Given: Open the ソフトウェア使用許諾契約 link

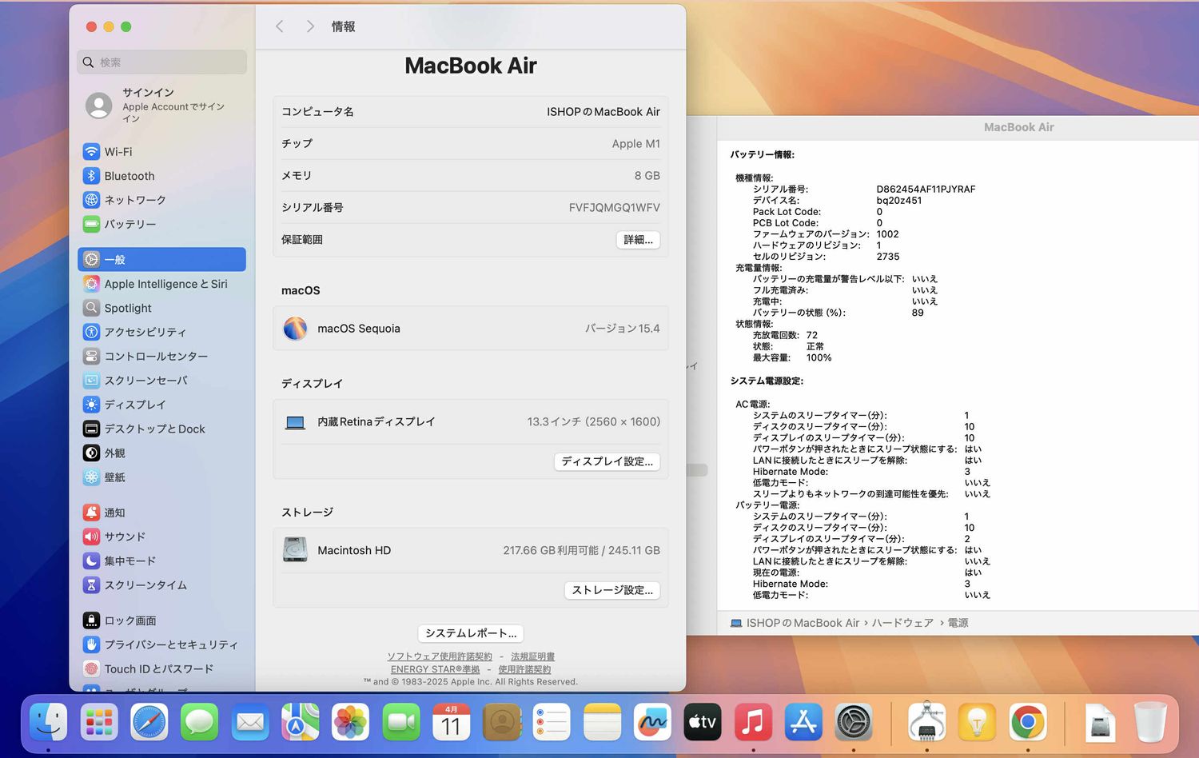Looking at the screenshot, I should tap(440, 656).
